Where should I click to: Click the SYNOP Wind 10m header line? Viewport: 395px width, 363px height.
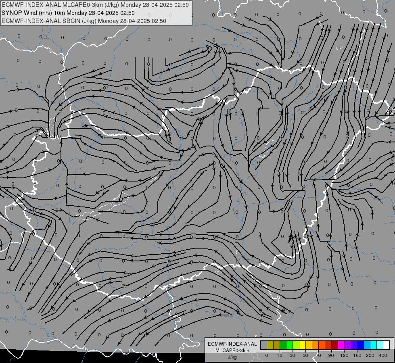[x=68, y=13]
